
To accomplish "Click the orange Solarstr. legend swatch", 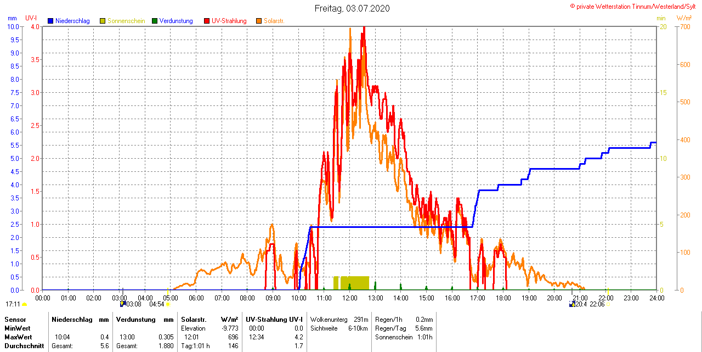I will click(259, 21).
